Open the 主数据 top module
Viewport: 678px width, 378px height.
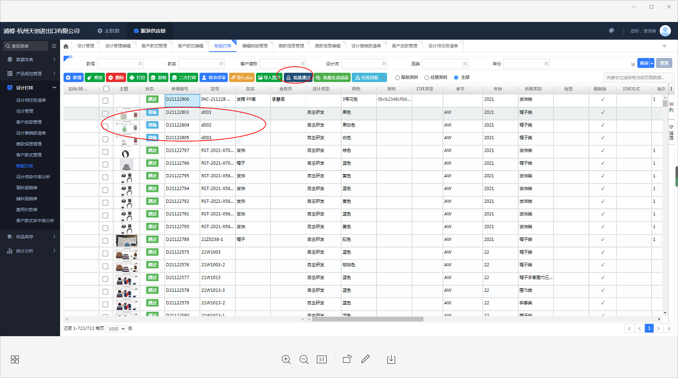tap(108, 31)
